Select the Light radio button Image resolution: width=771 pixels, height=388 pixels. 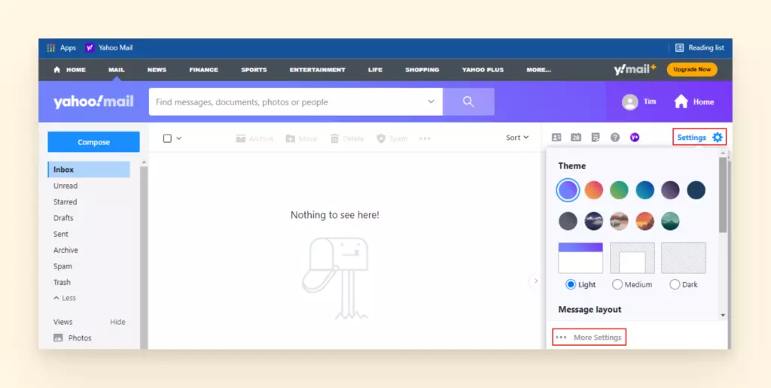571,284
